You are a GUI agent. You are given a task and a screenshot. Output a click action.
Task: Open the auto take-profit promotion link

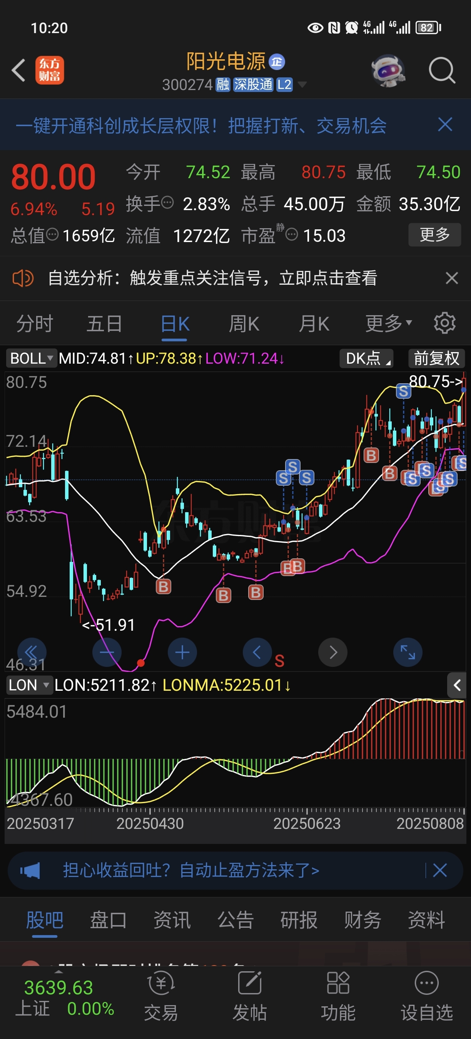[191, 870]
